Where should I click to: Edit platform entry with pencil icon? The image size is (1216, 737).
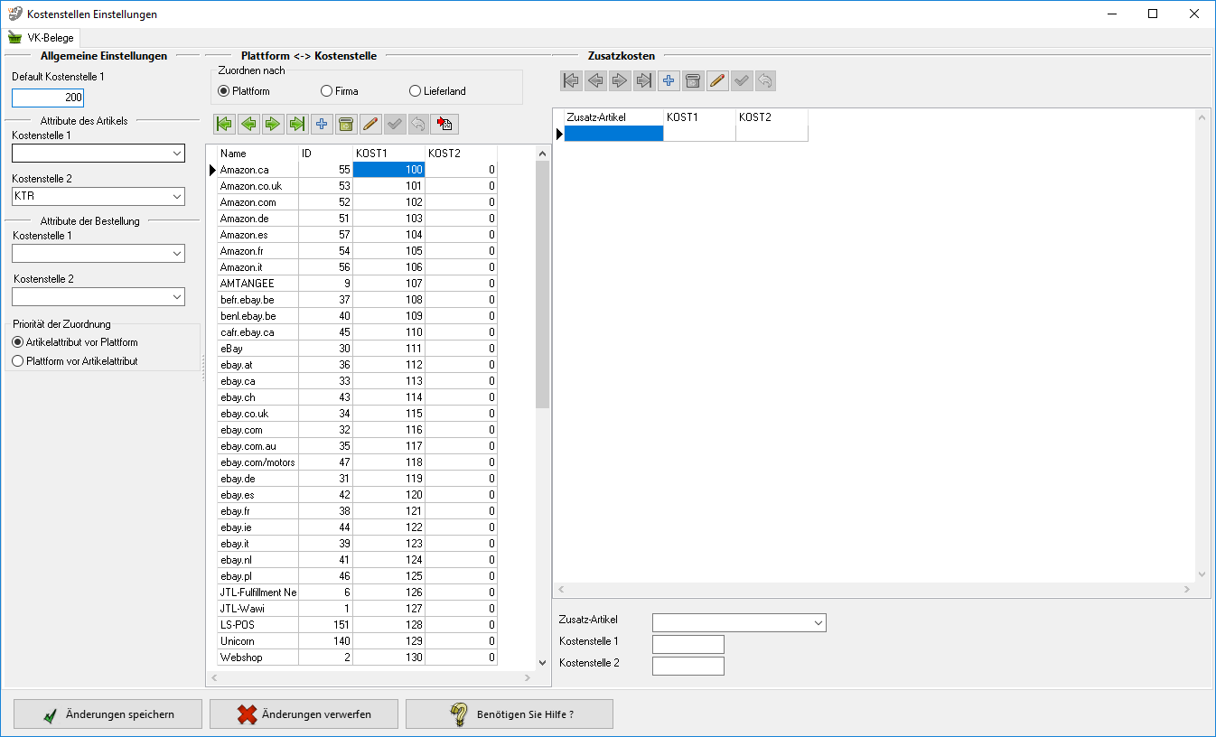[369, 124]
